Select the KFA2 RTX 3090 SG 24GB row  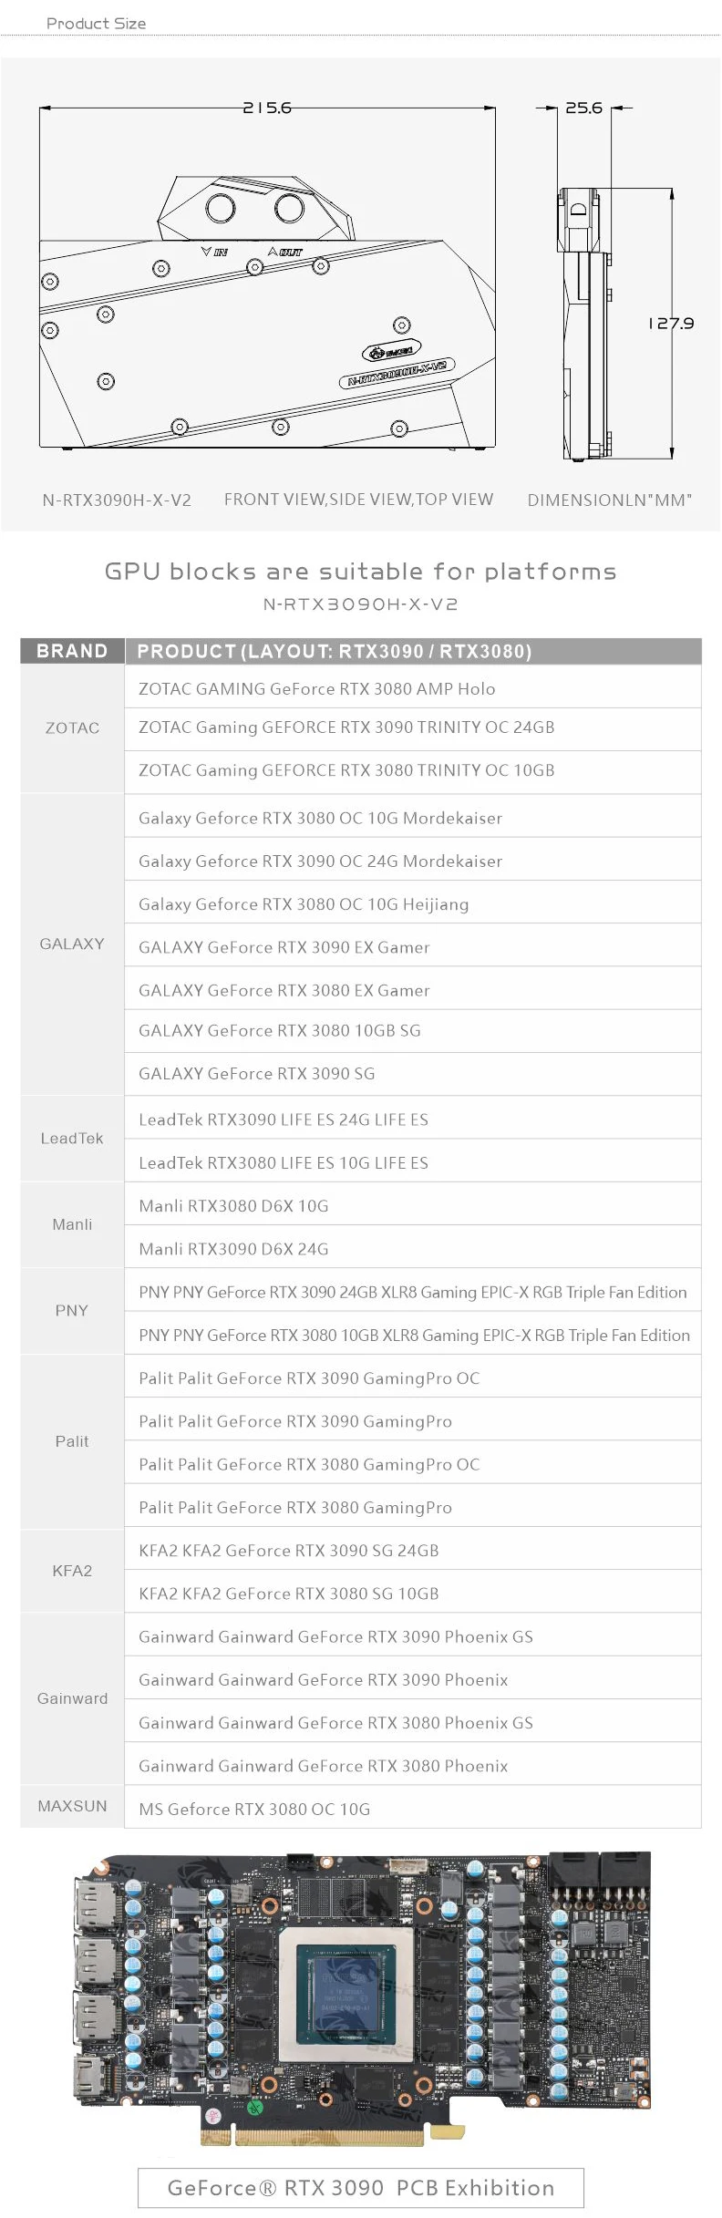tap(412, 1551)
